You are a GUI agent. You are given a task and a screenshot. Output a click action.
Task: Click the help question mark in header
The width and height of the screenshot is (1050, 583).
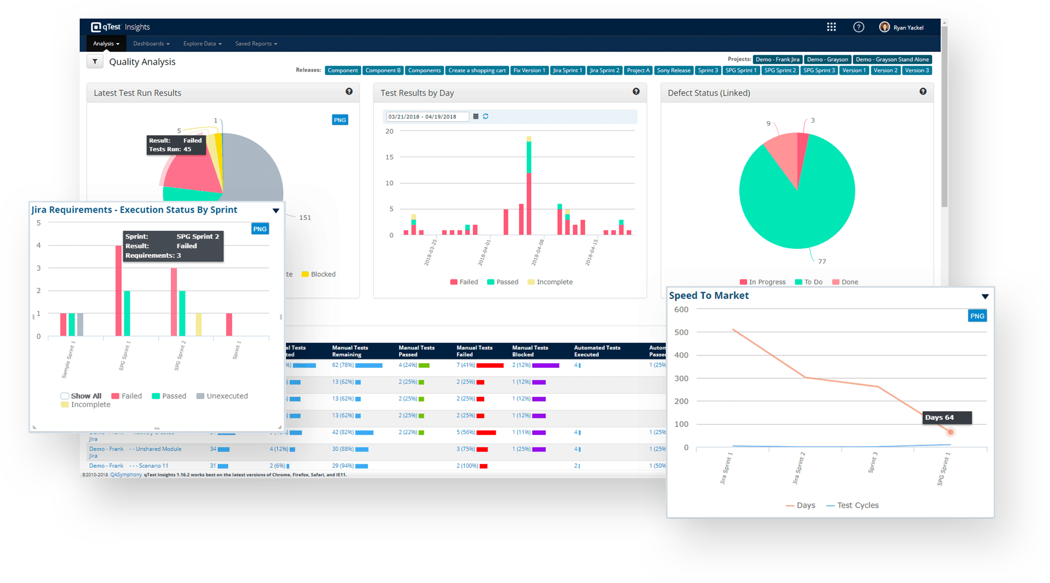pos(858,27)
